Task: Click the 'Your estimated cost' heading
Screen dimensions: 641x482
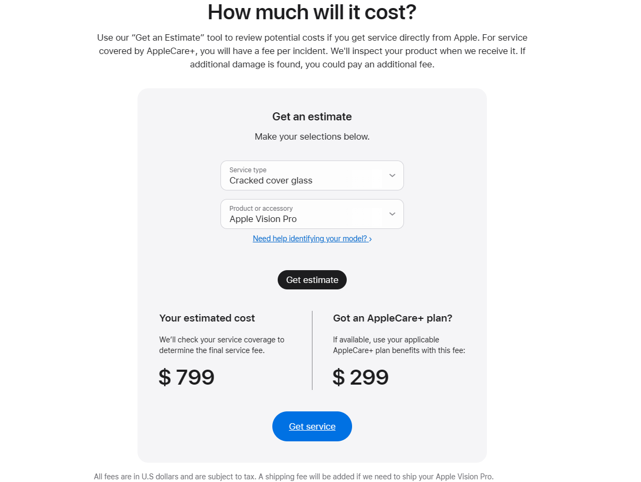Action: [x=207, y=318]
